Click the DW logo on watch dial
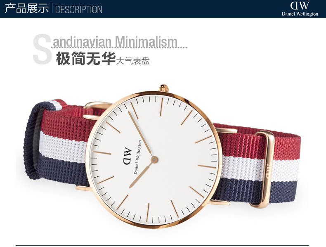The width and height of the screenshot is (326, 247). pyautogui.click(x=128, y=156)
